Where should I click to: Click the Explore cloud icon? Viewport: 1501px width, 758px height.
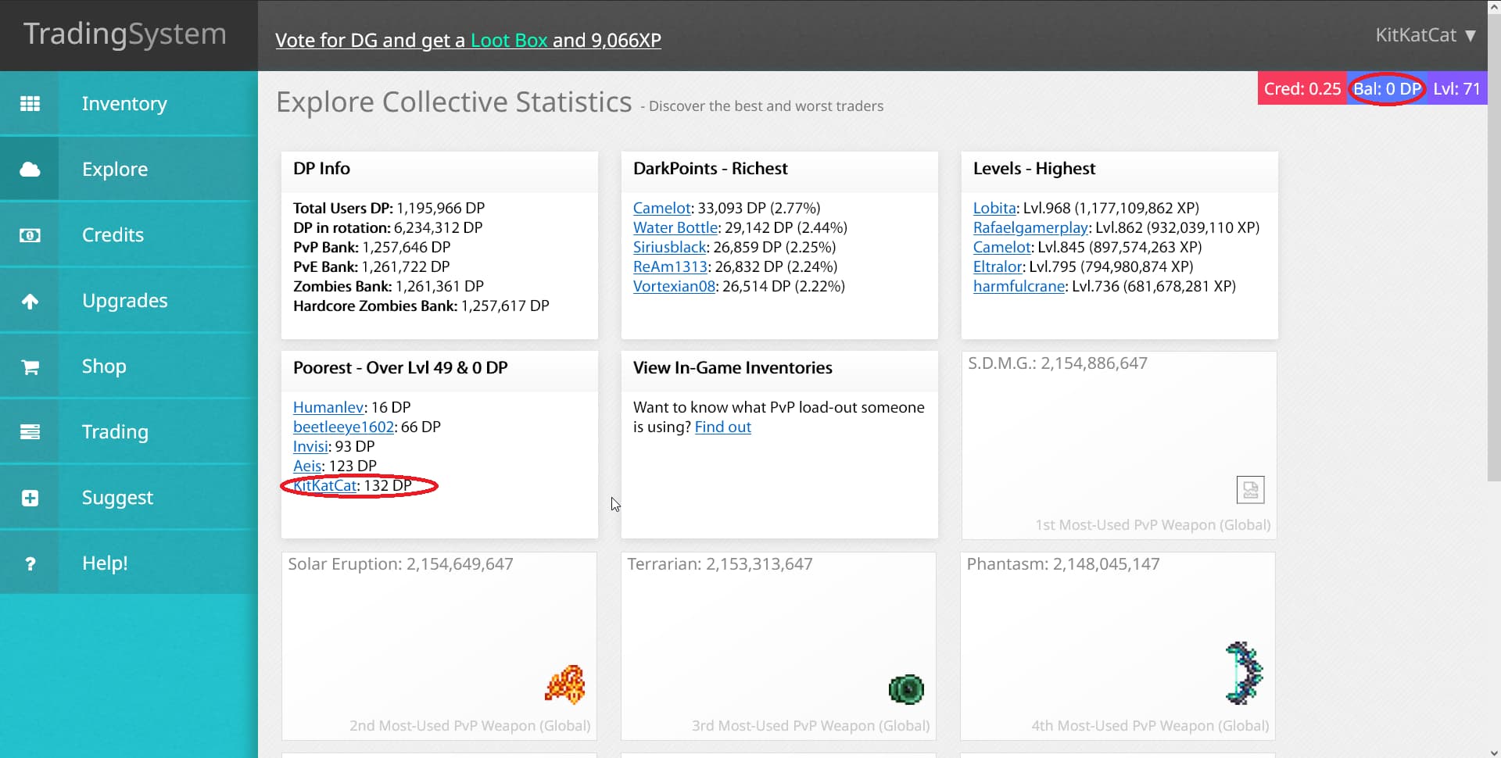point(30,170)
